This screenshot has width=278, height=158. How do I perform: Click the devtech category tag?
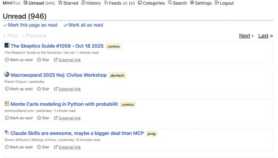pyautogui.click(x=117, y=75)
